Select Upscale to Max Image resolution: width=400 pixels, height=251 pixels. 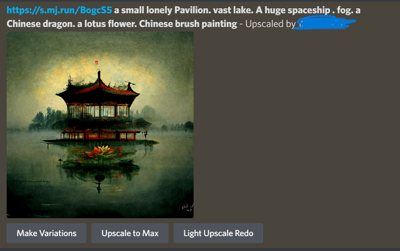click(x=130, y=233)
